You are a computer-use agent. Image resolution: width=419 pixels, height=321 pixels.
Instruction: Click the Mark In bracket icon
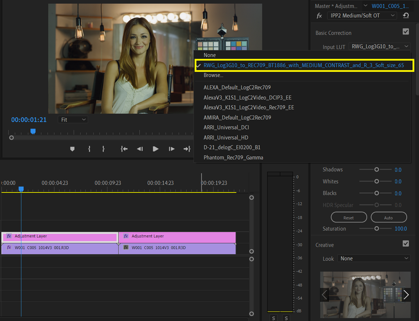(89, 149)
